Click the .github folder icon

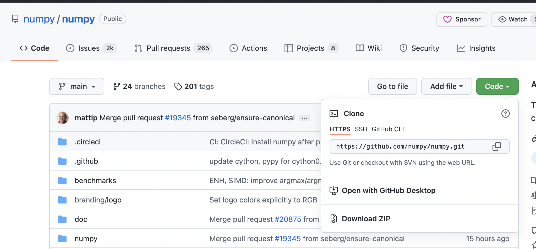[62, 161]
